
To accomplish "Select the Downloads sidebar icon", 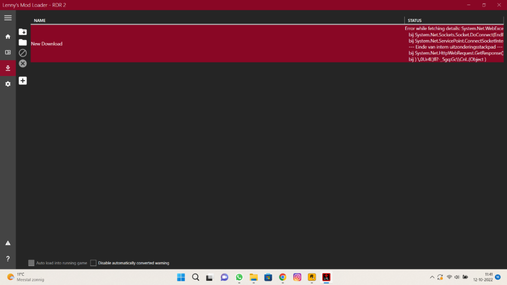I will click(x=8, y=68).
